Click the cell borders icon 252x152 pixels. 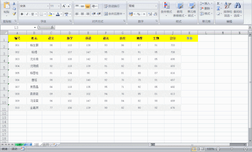coord(41,14)
